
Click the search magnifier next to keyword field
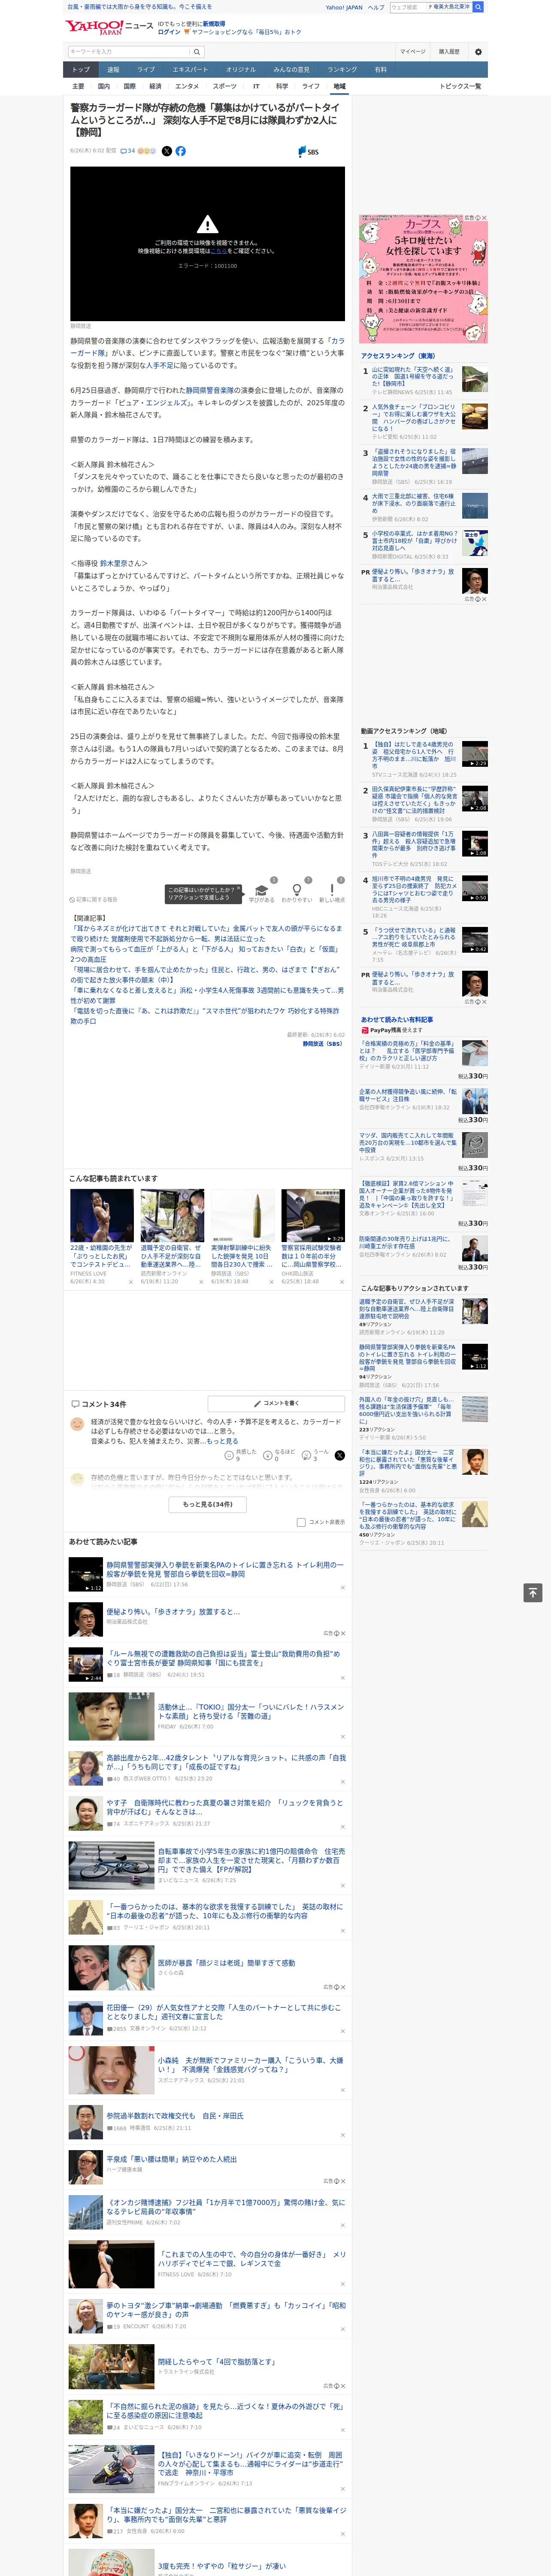coord(197,52)
